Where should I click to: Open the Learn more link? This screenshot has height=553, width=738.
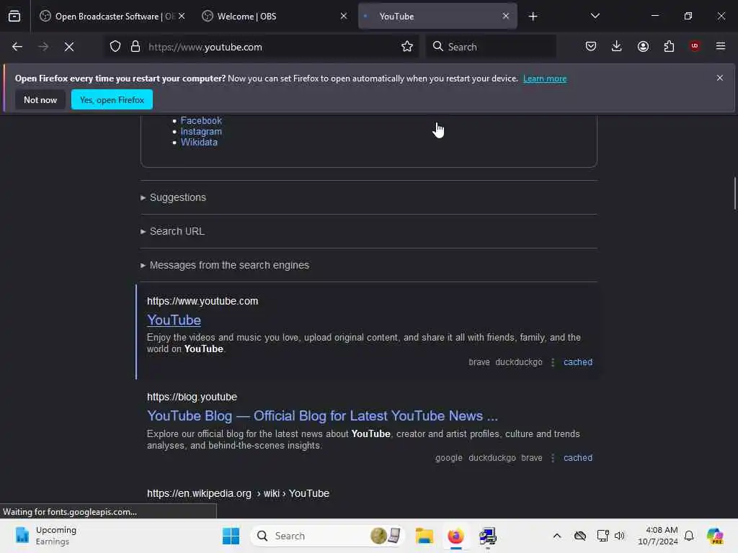pyautogui.click(x=545, y=78)
